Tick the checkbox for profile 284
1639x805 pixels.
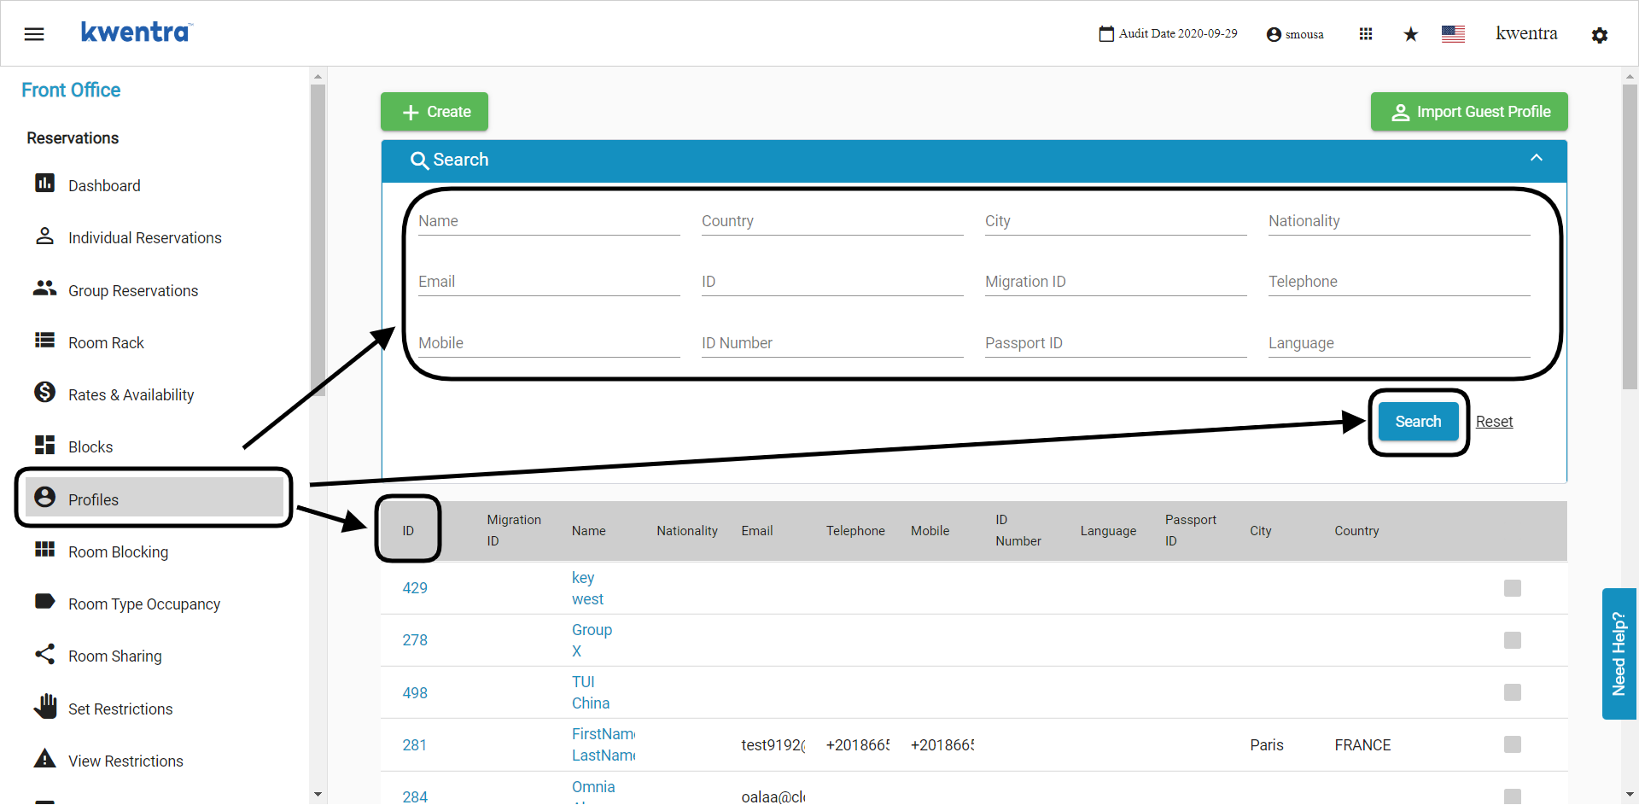tap(1513, 796)
